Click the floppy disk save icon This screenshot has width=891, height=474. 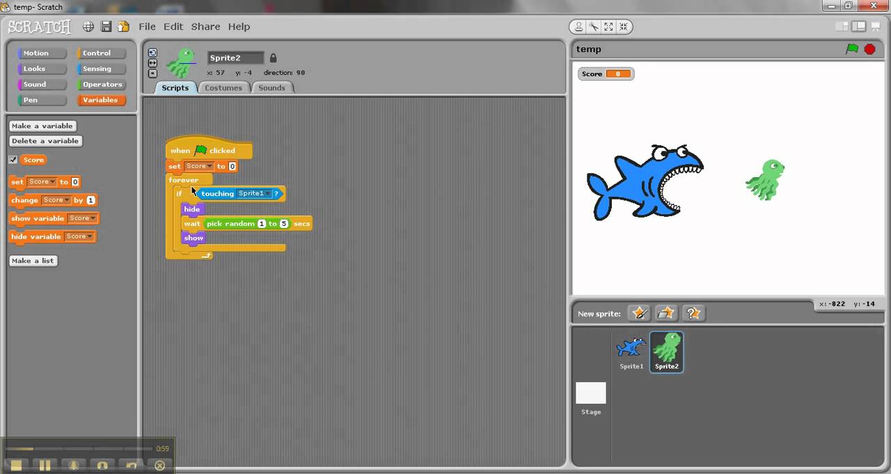[106, 26]
